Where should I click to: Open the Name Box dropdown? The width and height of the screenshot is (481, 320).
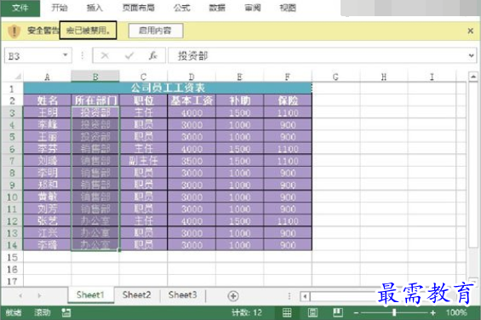tap(65, 55)
